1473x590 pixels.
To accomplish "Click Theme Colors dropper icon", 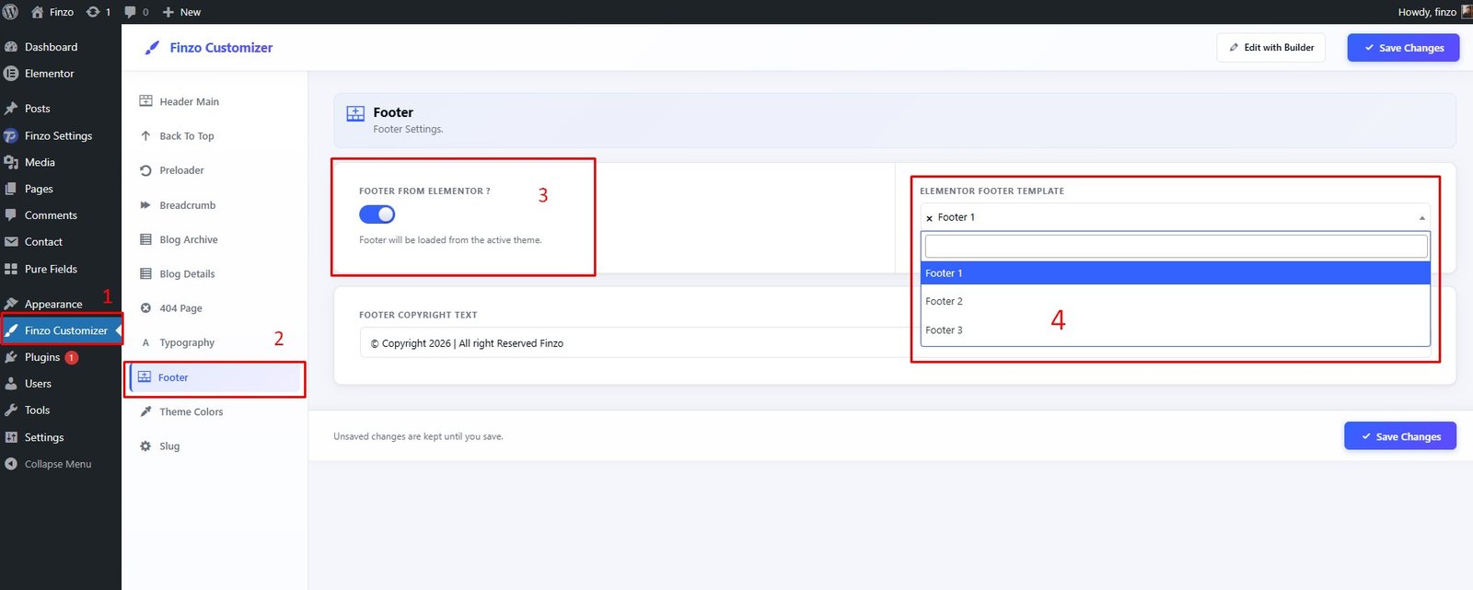I will [145, 411].
